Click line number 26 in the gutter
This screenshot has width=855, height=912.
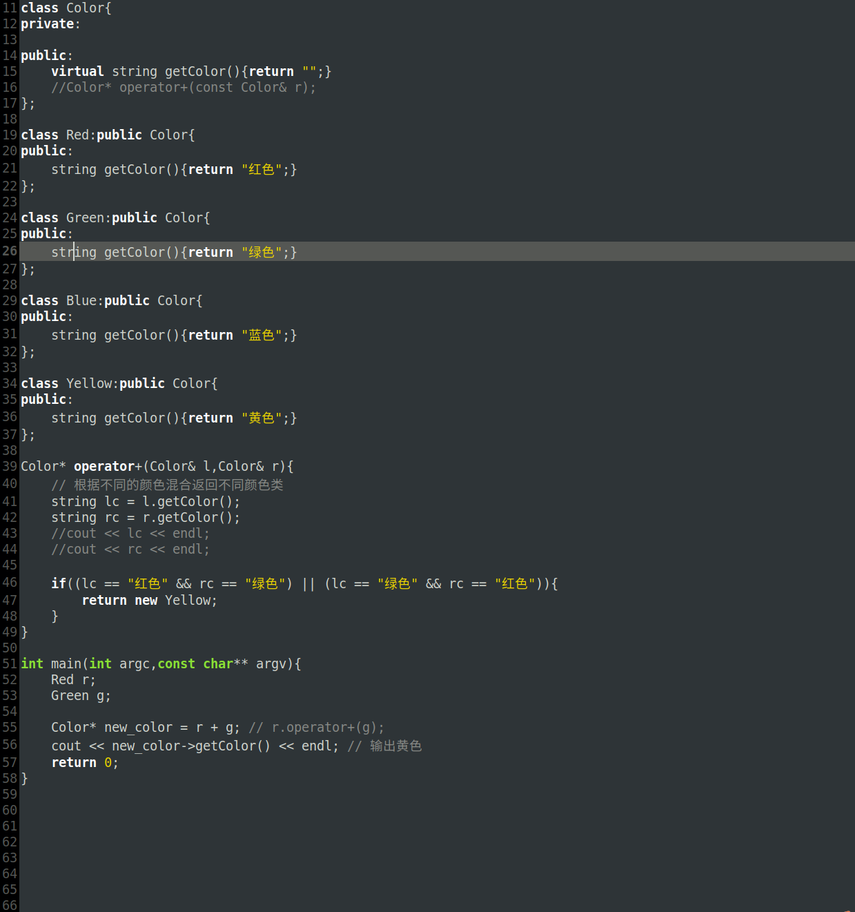coord(10,251)
